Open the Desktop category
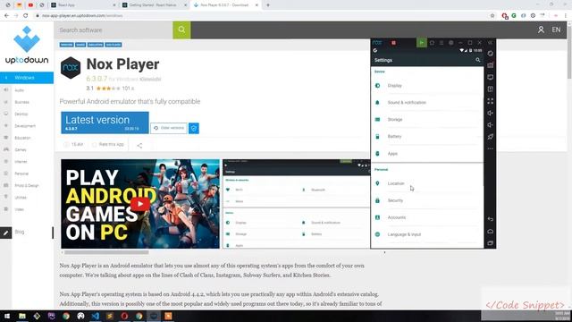The image size is (572, 322). pos(21,114)
